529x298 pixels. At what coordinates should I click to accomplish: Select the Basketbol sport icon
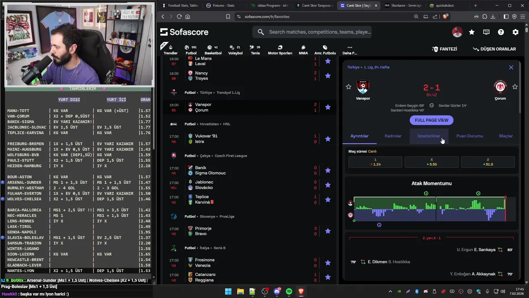pos(213,50)
